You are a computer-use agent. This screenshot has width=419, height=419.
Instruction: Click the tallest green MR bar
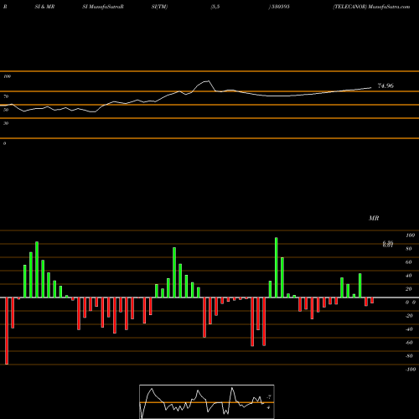click(277, 267)
